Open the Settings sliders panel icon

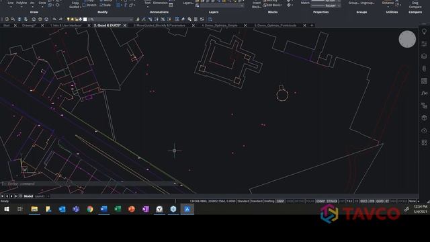coord(424,44)
